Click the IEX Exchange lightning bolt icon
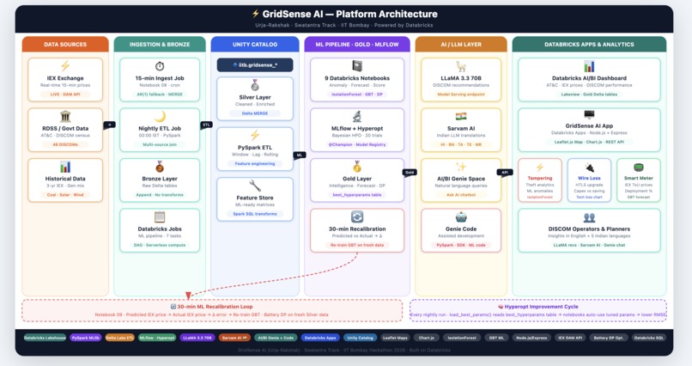Viewport: 692px width, 366px height. pos(65,66)
